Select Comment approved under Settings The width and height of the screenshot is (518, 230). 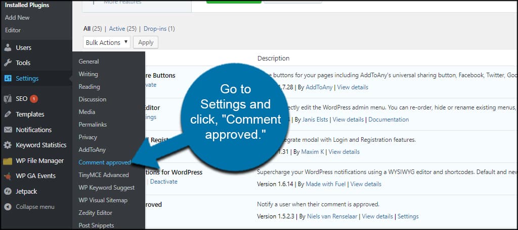coord(105,162)
